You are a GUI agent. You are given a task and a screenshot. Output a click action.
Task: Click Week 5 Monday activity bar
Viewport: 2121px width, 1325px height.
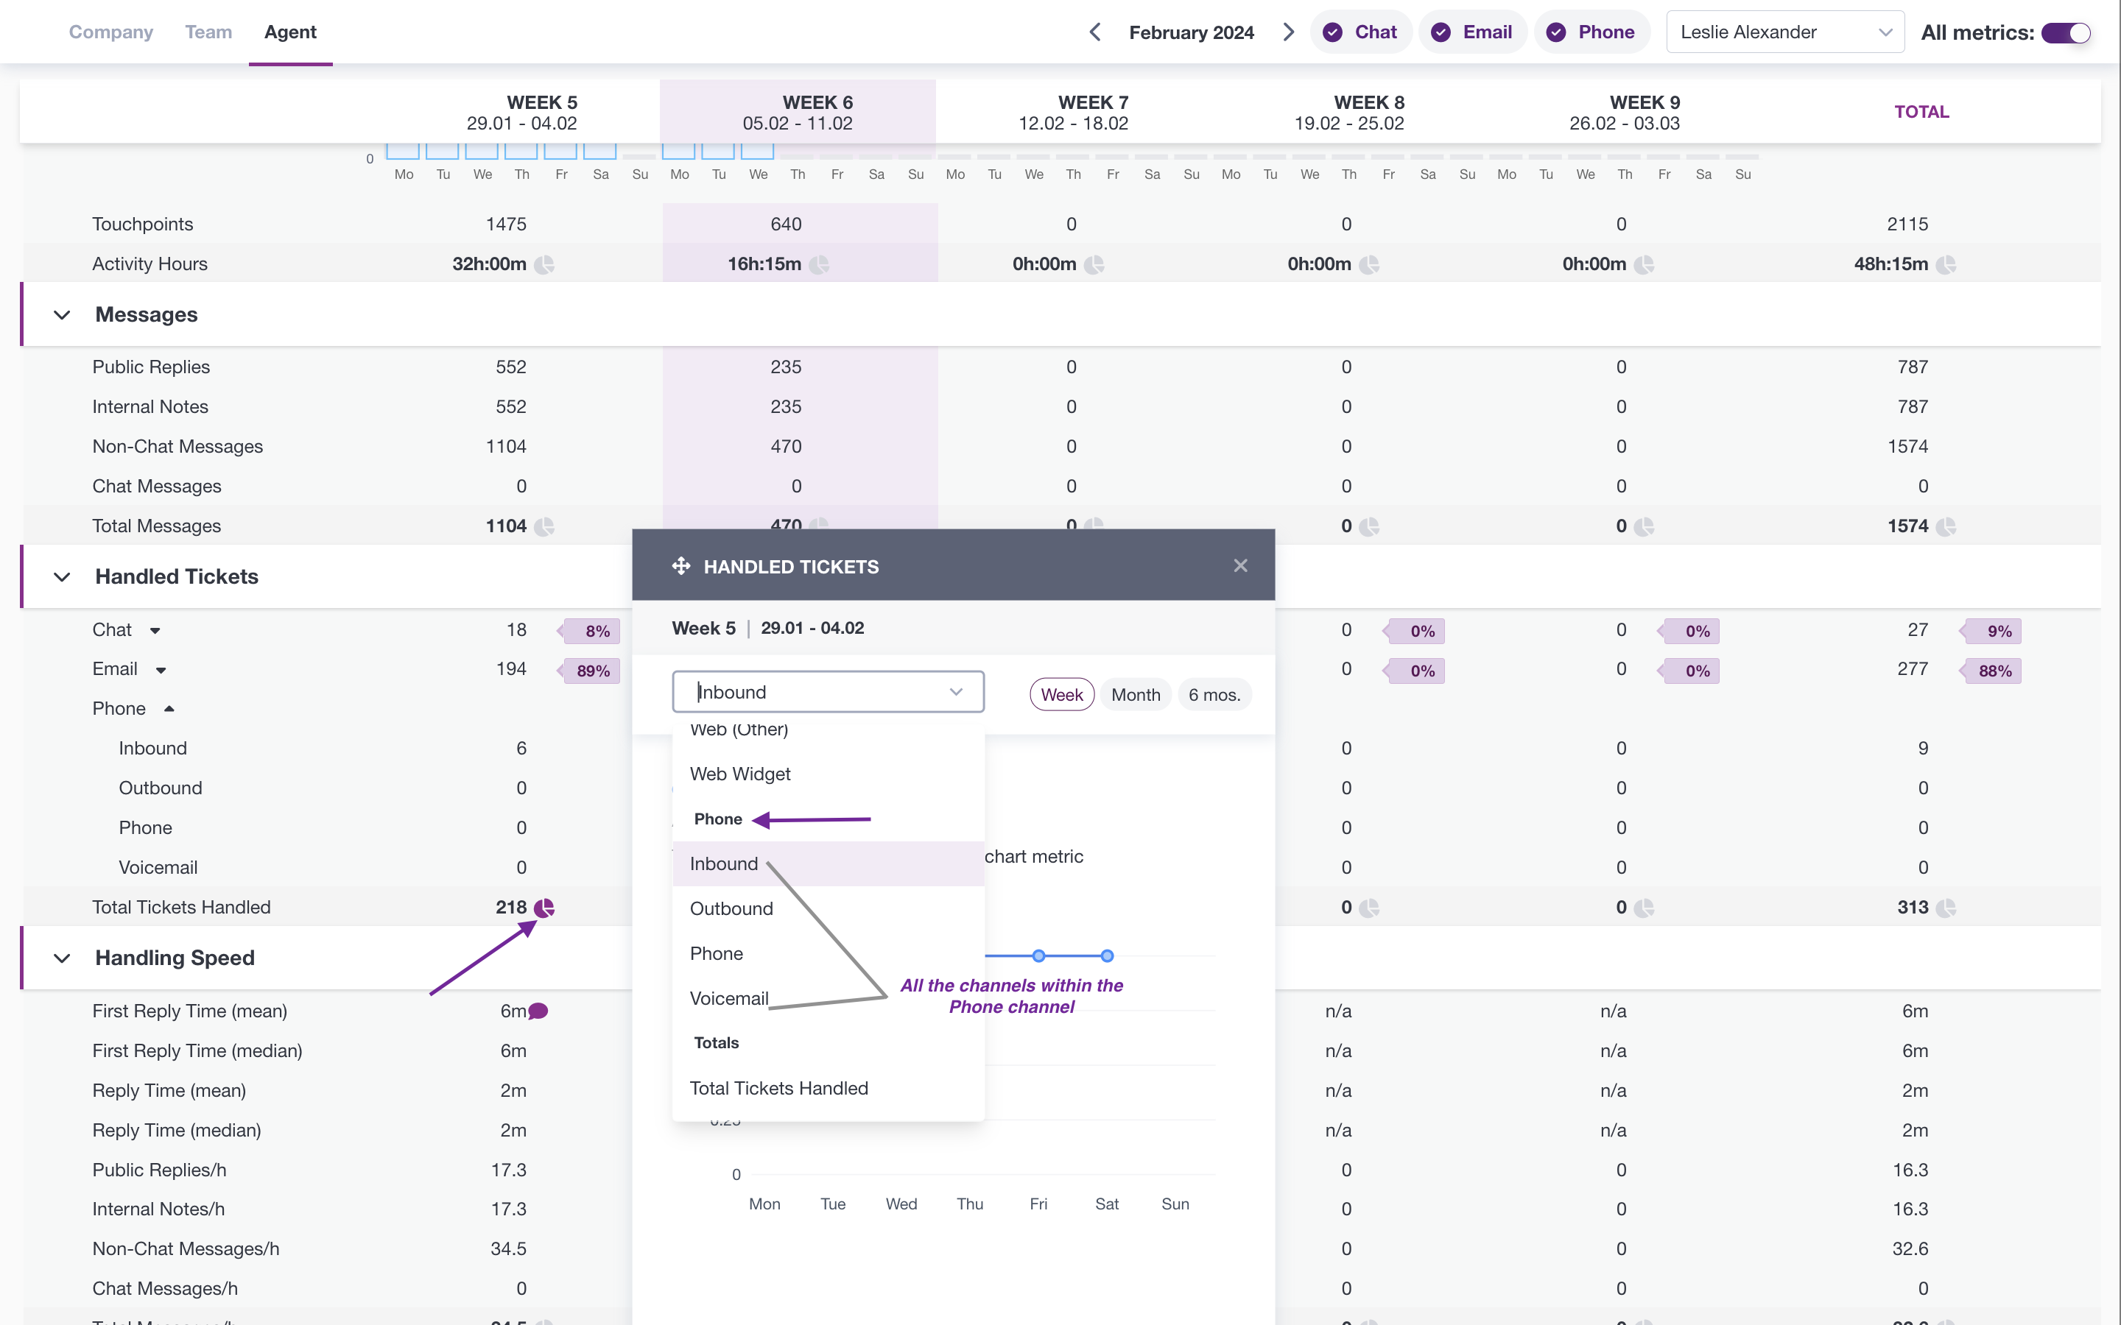coord(403,151)
